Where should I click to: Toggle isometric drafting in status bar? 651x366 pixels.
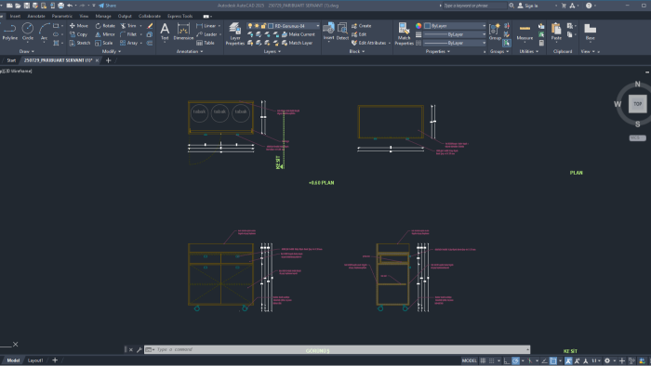[530, 360]
